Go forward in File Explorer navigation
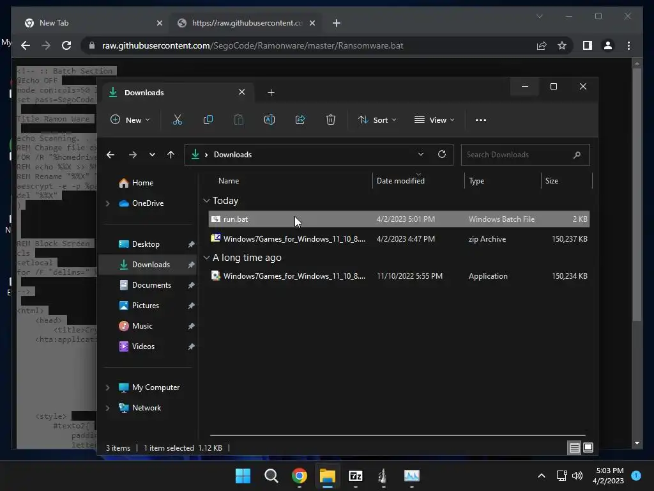The height and width of the screenshot is (491, 654). point(133,155)
